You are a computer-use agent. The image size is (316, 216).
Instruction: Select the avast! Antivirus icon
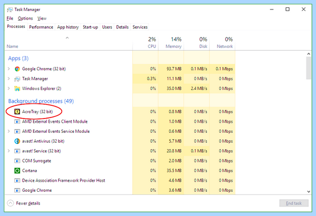pos(17,141)
